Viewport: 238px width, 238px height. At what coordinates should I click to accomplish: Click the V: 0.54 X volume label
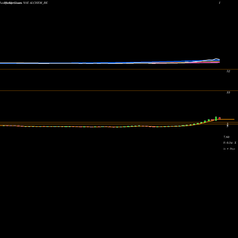click(230, 143)
